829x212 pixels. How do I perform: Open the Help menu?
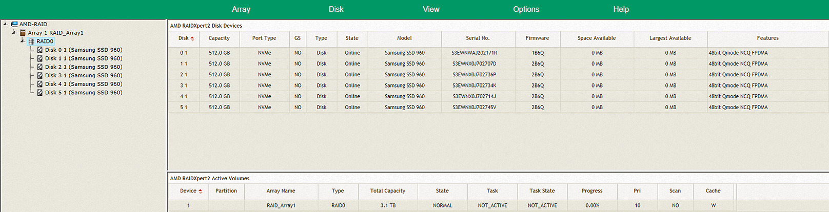point(621,9)
